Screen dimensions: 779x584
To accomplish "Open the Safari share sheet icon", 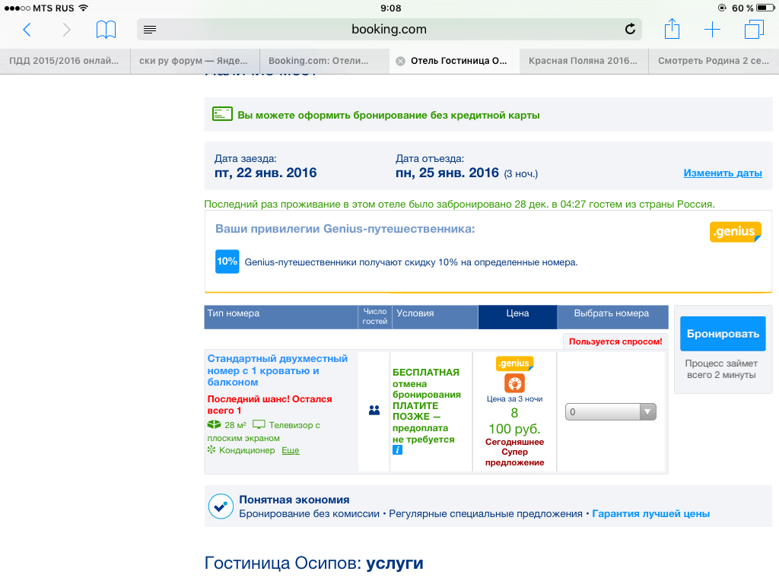I will (672, 29).
